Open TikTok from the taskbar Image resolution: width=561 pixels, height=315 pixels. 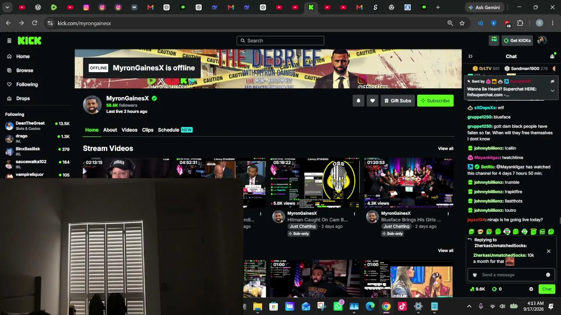coord(402,307)
